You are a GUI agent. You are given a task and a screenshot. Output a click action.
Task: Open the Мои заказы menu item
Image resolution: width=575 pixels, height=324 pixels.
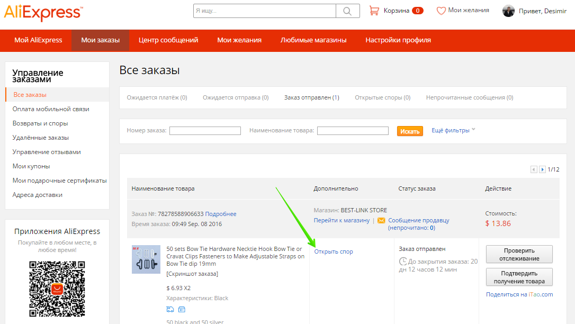click(101, 40)
